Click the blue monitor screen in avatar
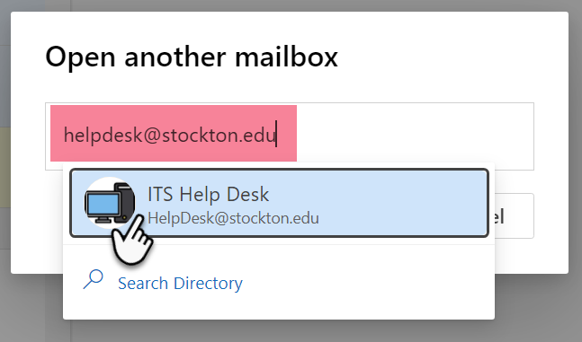Image resolution: width=582 pixels, height=342 pixels. click(x=103, y=204)
